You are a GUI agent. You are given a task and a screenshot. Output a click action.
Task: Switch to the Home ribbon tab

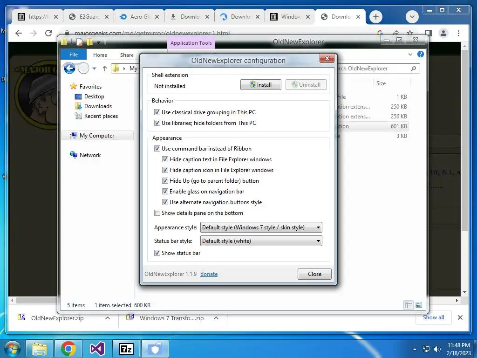100,55
